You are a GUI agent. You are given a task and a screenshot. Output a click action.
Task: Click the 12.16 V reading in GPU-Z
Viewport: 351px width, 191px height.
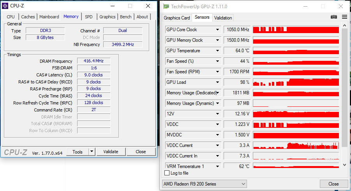pyautogui.click(x=237, y=114)
